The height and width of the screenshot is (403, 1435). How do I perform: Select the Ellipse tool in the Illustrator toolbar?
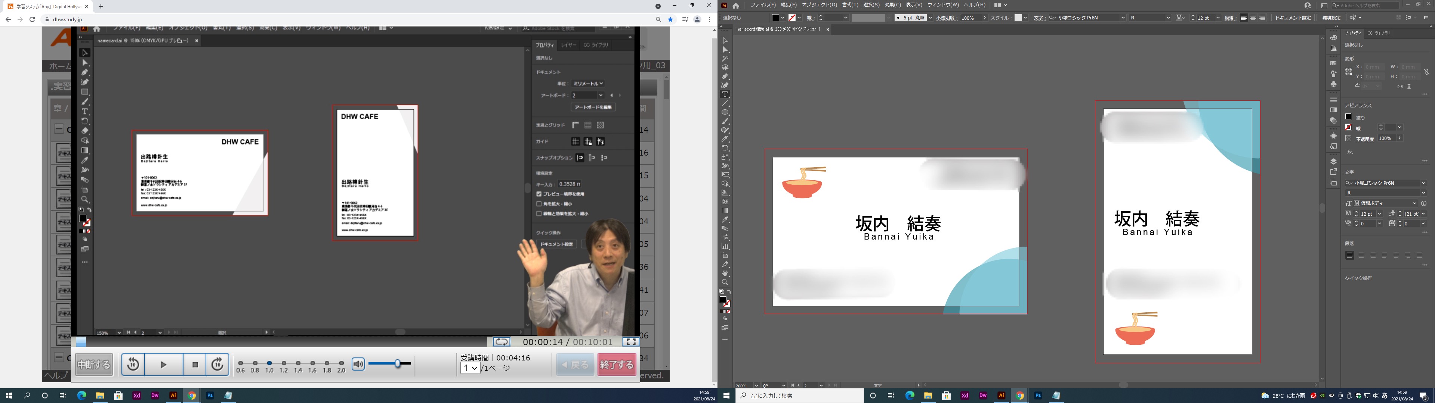[725, 112]
